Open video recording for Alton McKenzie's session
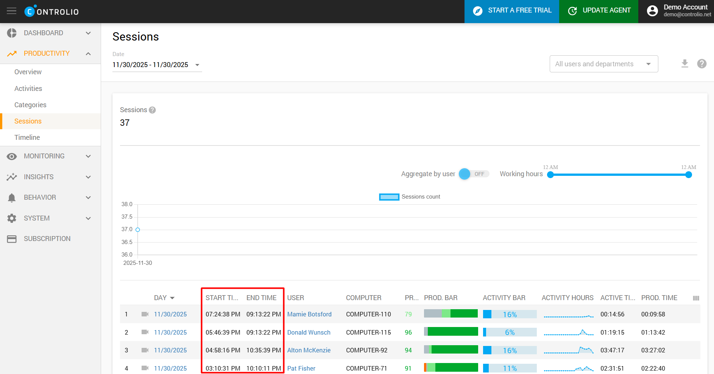This screenshot has height=374, width=714. (145, 350)
